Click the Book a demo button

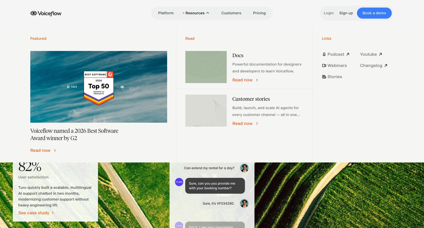[374, 13]
